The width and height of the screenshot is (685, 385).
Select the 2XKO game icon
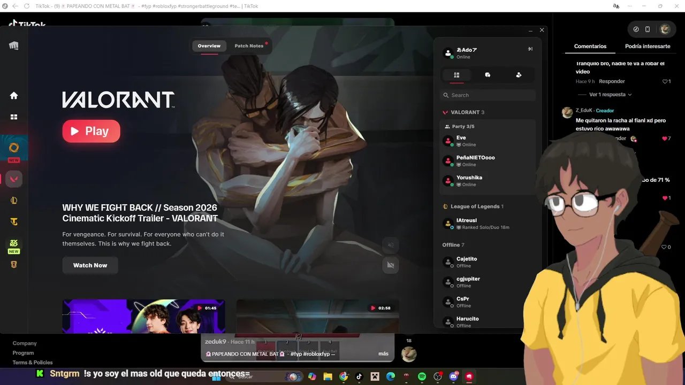click(14, 243)
